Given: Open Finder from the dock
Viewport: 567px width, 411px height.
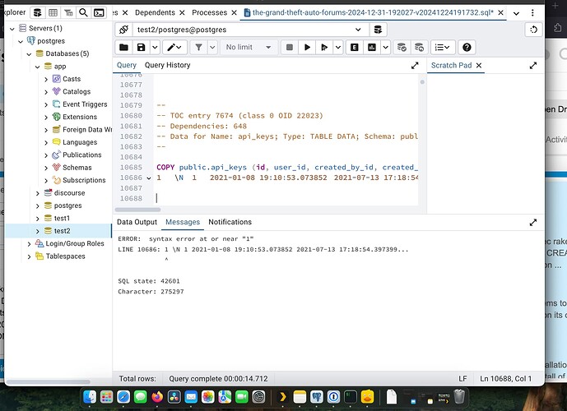Looking at the screenshot, I should click(x=90, y=397).
